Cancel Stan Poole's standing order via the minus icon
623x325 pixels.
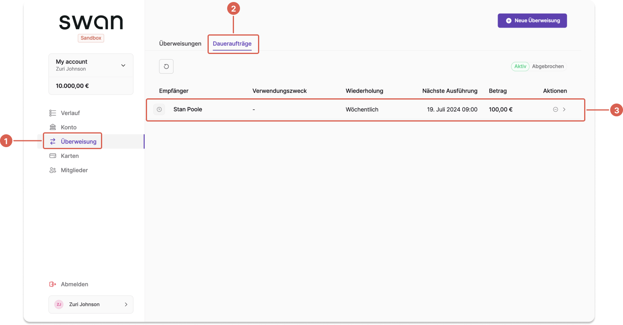click(556, 110)
